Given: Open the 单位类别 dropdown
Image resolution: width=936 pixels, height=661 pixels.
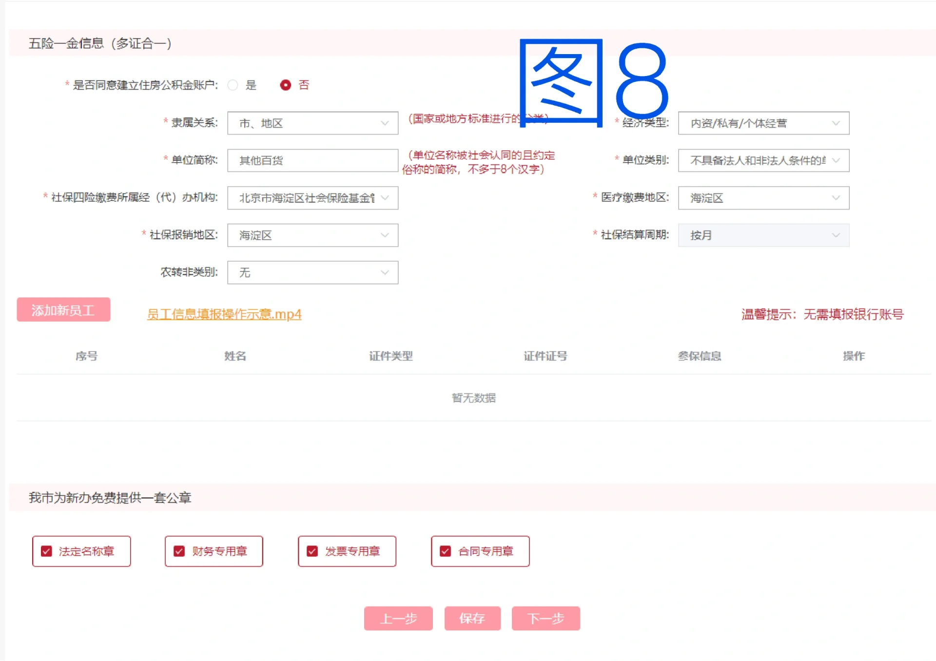Looking at the screenshot, I should click(x=763, y=160).
